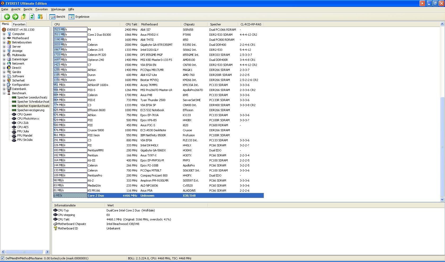The width and height of the screenshot is (445, 262).
Task: Expand the Motherboard tree node
Action: (4, 38)
